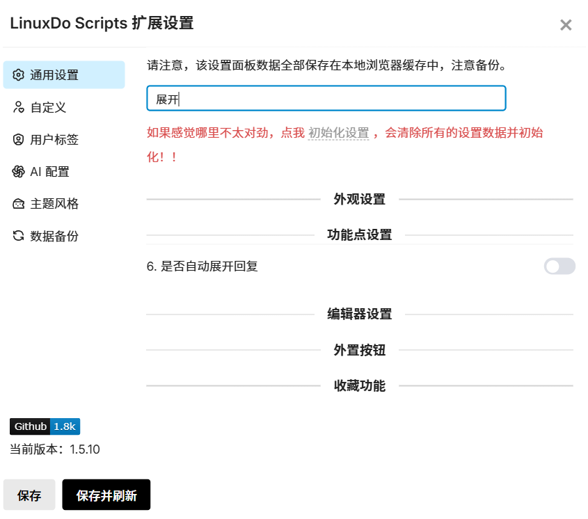Image resolution: width=588 pixels, height=519 pixels.
Task: Click the OpenAI logo icon for AI 配置
Action: 18,172
